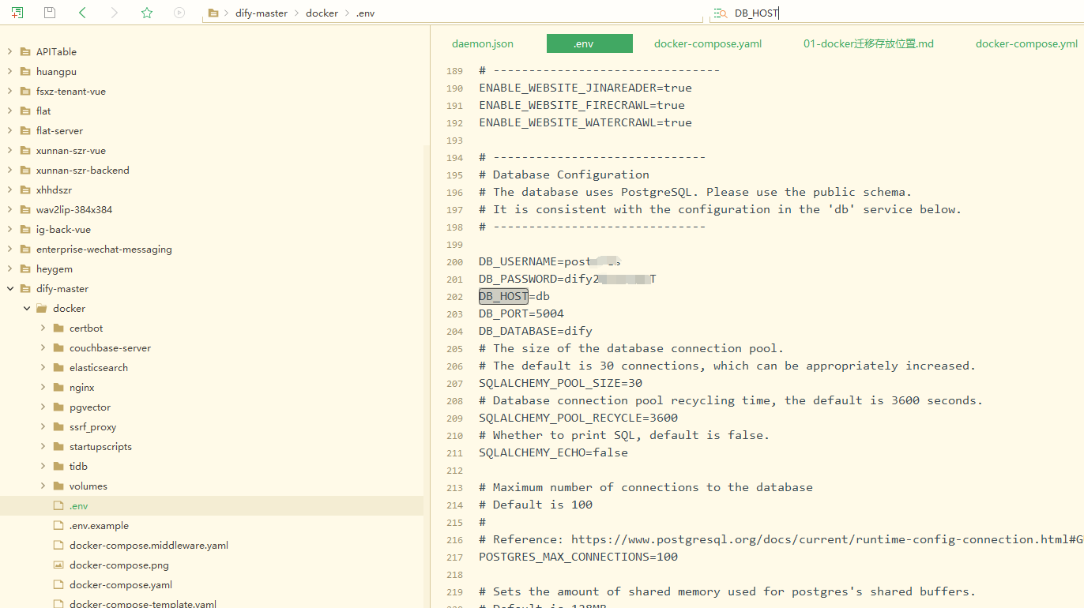Viewport: 1084px width, 608px height.
Task: Collapse the docker folder
Action: tap(27, 309)
